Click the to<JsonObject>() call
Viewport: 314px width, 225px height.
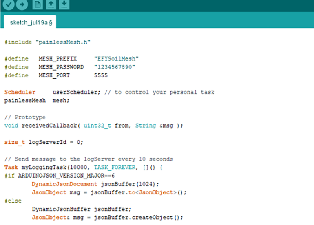tap(157, 192)
